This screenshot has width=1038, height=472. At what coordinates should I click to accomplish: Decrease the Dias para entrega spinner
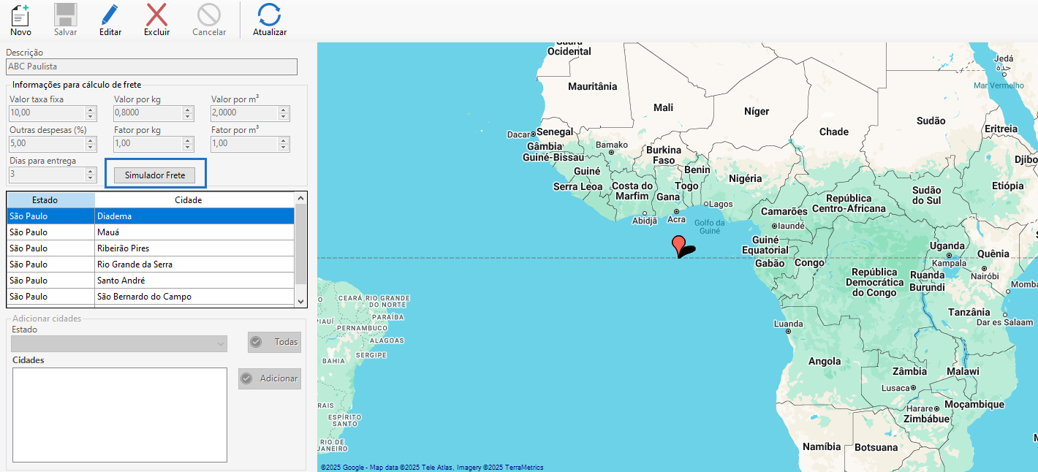pos(91,178)
